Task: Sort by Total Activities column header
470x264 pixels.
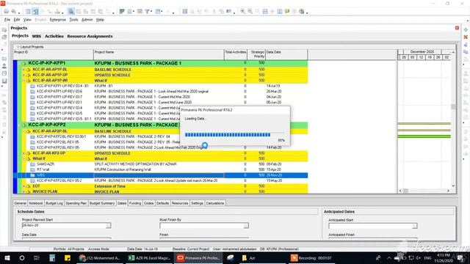Action: click(236, 54)
